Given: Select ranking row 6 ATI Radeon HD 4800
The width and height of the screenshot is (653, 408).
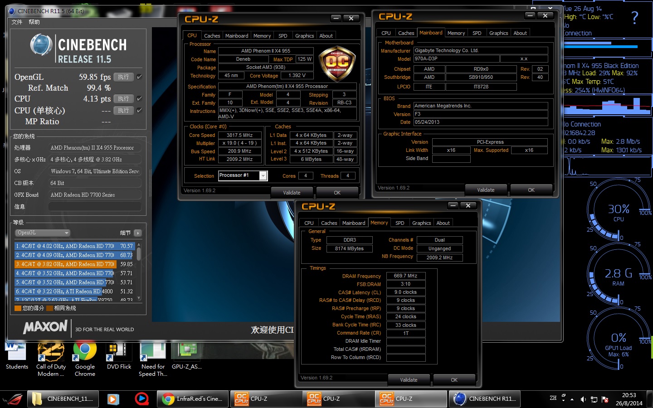Looking at the screenshot, I should click(x=74, y=291).
